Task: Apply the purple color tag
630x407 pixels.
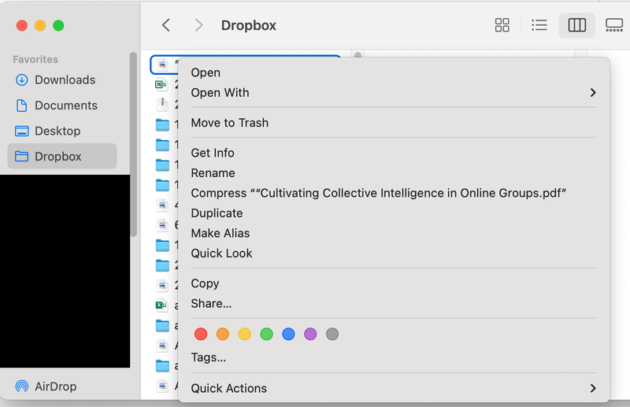Action: point(310,334)
